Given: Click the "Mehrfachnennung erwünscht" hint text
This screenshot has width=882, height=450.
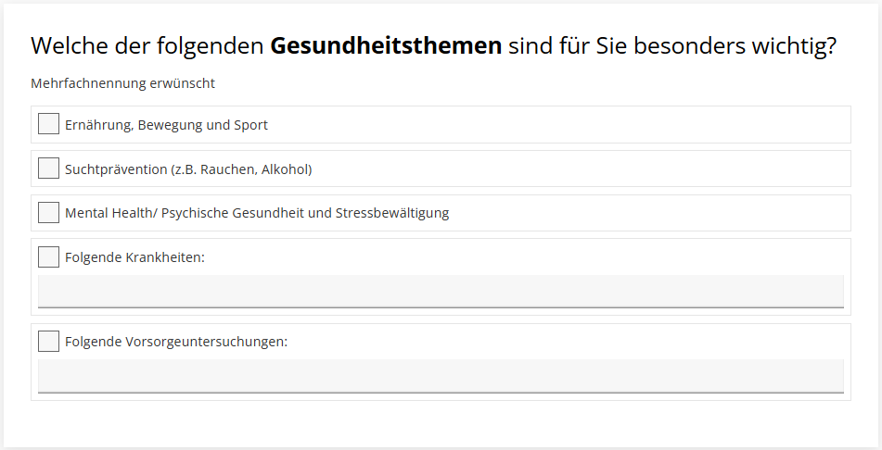Looking at the screenshot, I should coord(122,83).
